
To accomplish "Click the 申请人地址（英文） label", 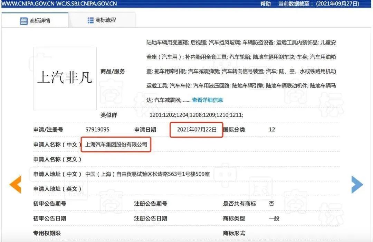I will (x=57, y=189).
